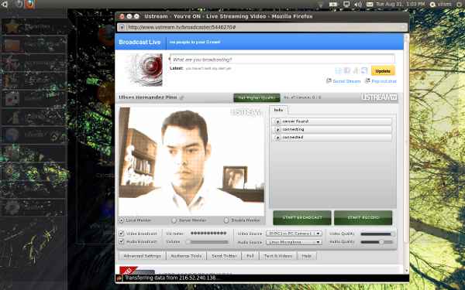
Task: Toggle the Video Broadcast checkbox
Action: pyautogui.click(x=122, y=234)
